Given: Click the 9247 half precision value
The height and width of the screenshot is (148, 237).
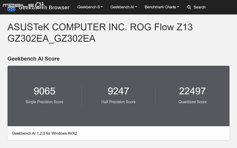Looking at the screenshot, I should tap(118, 91).
